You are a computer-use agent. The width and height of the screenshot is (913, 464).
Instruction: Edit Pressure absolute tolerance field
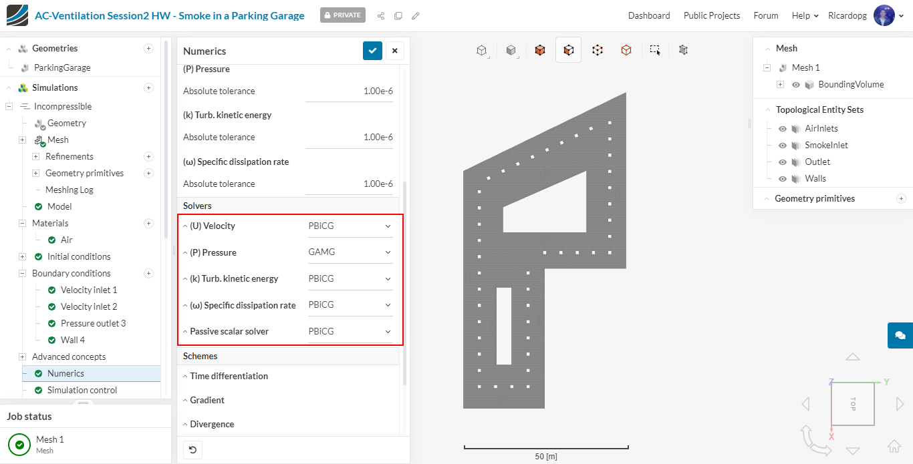[x=350, y=91]
